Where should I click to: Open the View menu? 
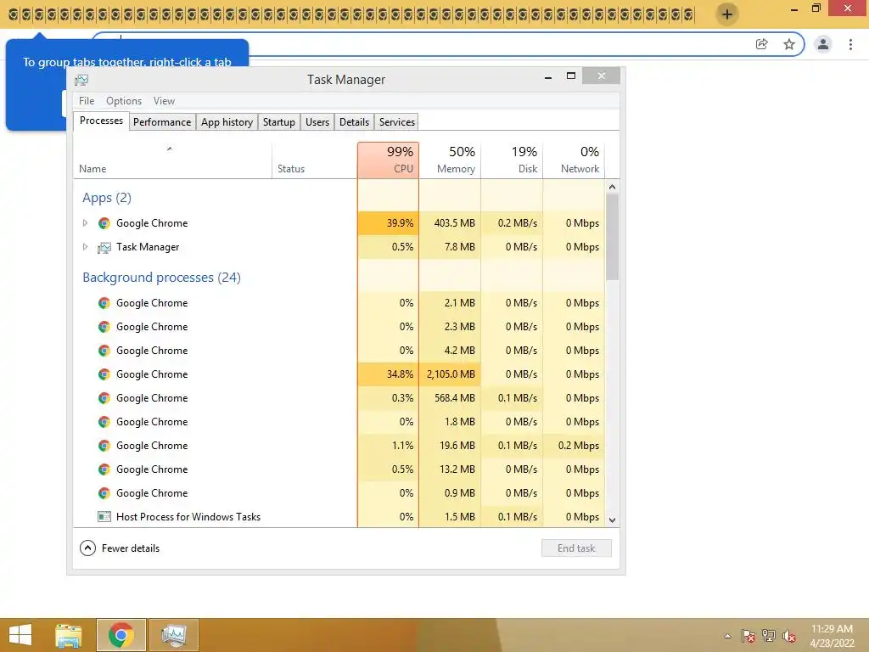[164, 101]
